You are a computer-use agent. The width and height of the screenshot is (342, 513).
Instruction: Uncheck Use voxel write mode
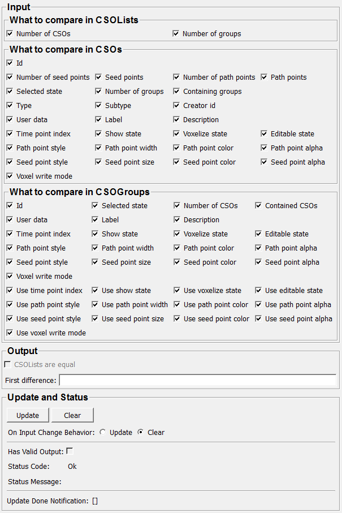[x=10, y=333]
